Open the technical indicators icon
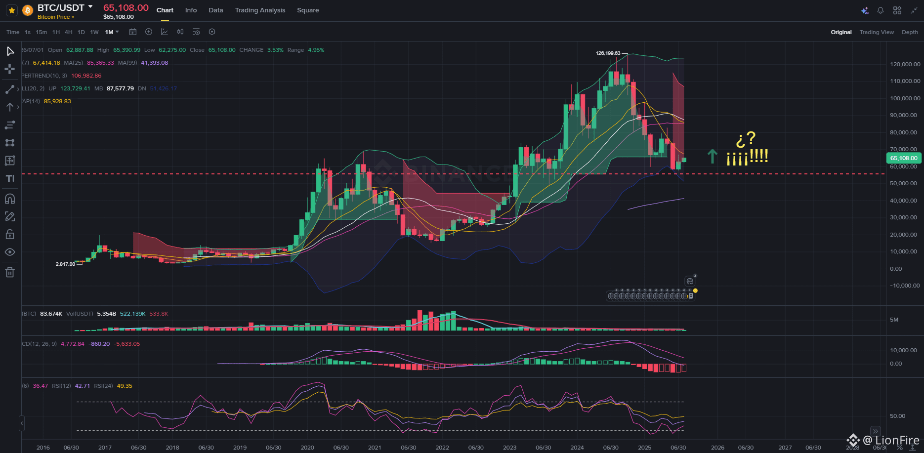The height and width of the screenshot is (453, 924). tap(165, 32)
